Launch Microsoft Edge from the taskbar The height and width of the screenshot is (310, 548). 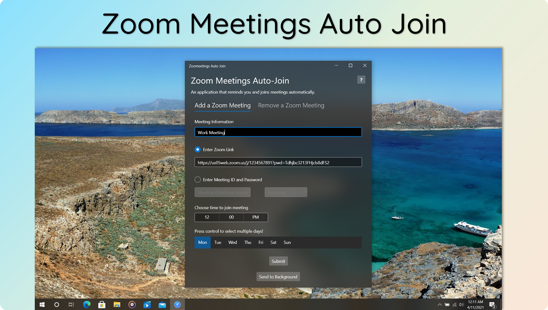87,304
